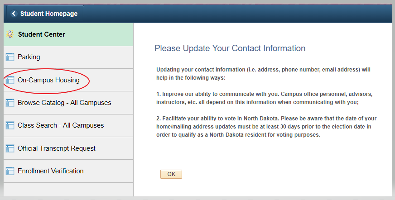Image resolution: width=395 pixels, height=200 pixels.
Task: Click the Parking page icon
Action: (10, 57)
